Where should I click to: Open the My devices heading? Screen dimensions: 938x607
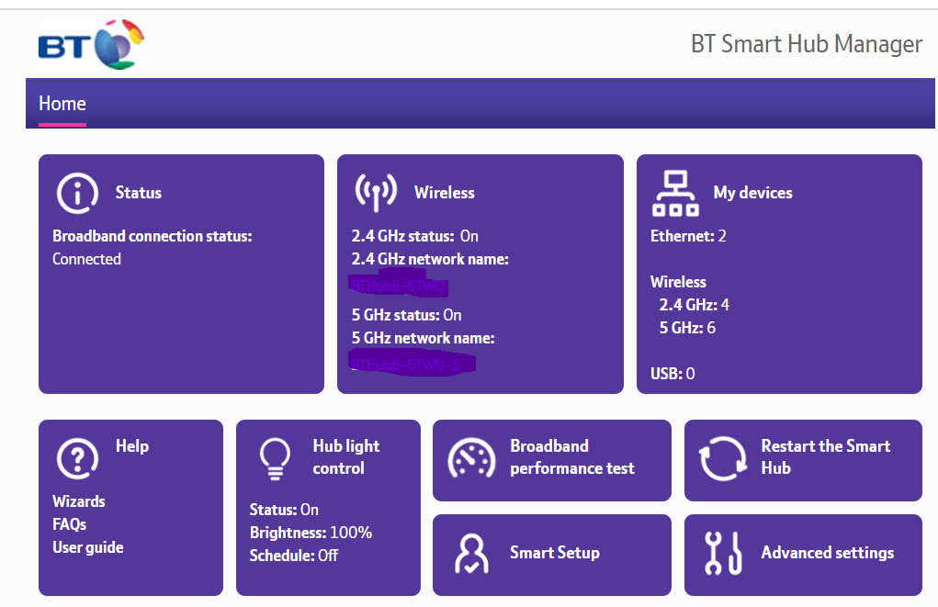pyautogui.click(x=752, y=193)
